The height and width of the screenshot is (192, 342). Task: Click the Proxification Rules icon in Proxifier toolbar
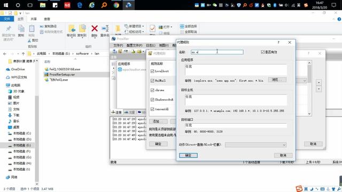pyautogui.click(x=120, y=51)
